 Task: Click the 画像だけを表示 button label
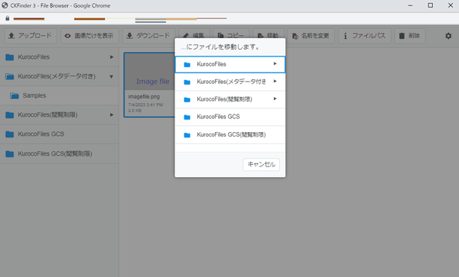(x=94, y=36)
